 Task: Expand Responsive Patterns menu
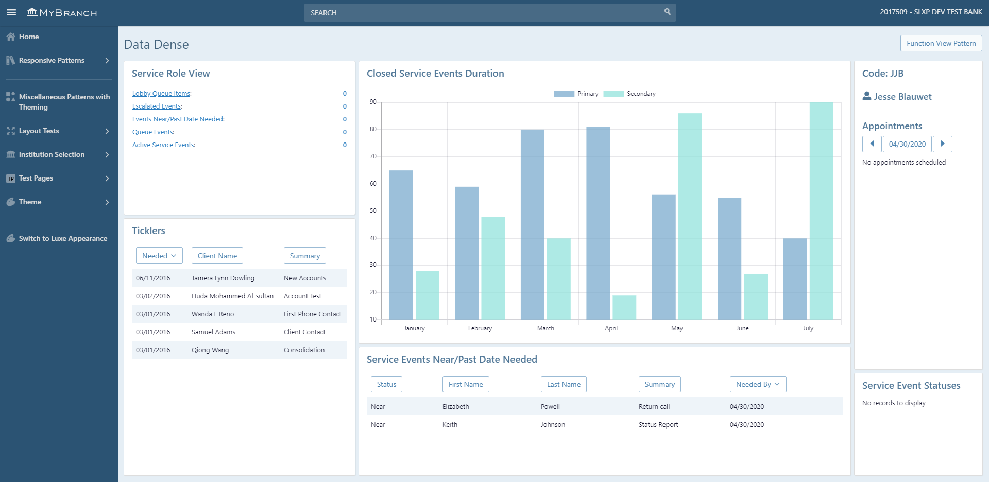coord(59,61)
